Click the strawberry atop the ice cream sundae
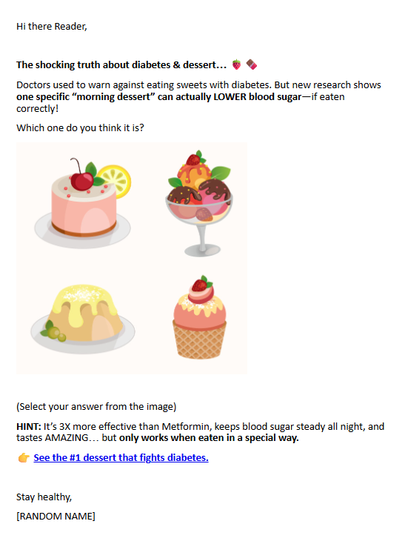Viewport: 405px width, 544px height. pos(194,159)
